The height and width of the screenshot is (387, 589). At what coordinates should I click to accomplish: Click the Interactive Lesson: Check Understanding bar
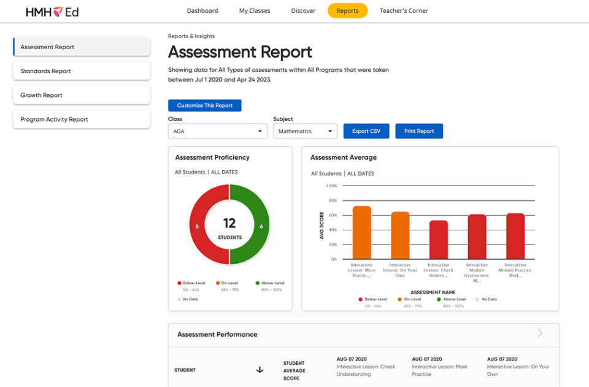(x=439, y=240)
